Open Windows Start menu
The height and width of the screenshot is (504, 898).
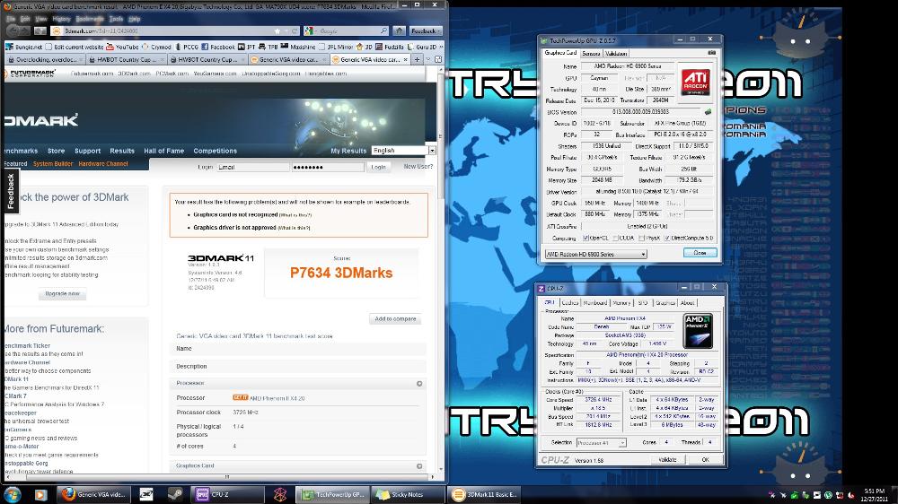[12, 494]
